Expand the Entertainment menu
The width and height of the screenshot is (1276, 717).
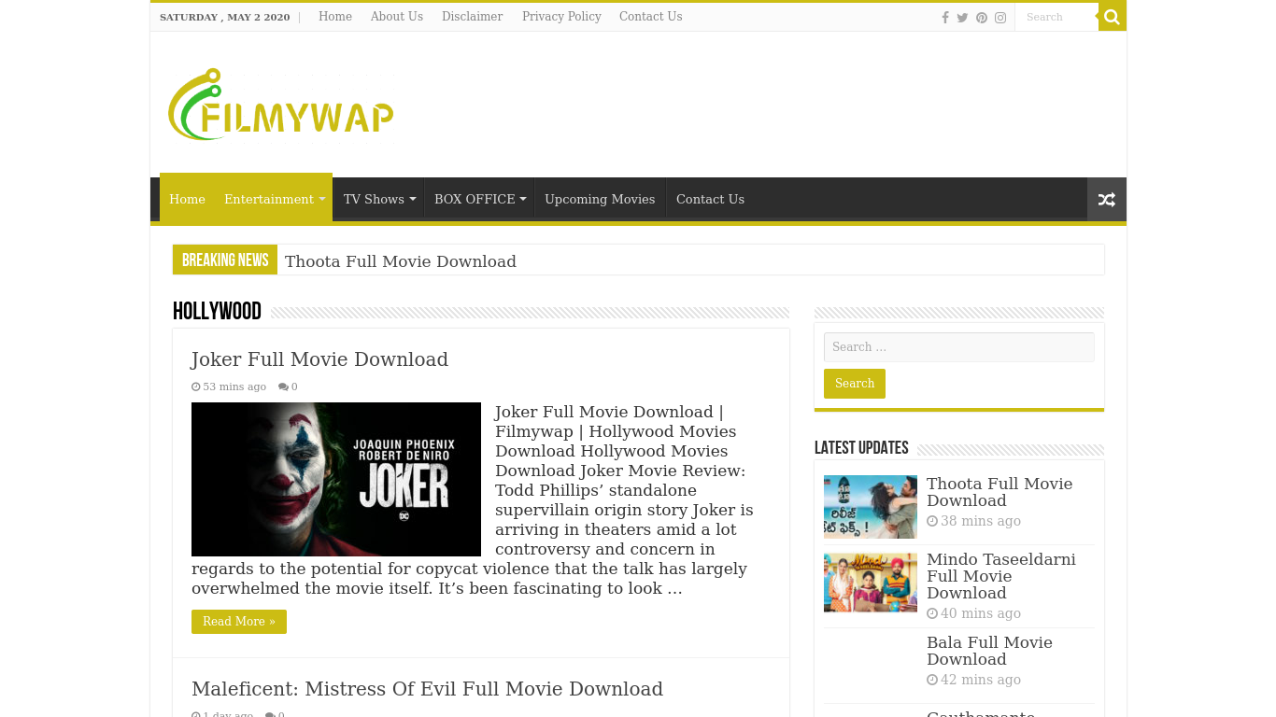[274, 199]
